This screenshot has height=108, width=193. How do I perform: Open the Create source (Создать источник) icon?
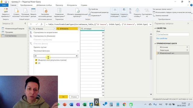pos(16,10)
